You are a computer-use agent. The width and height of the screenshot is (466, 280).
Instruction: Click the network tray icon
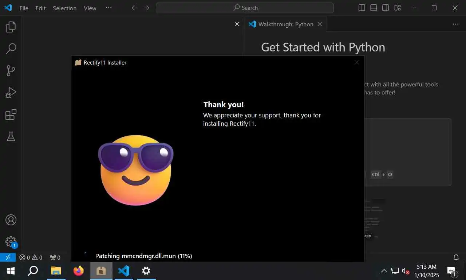[395, 271]
